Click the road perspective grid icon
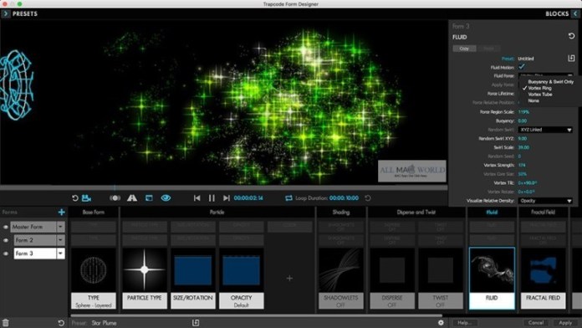The width and height of the screenshot is (582, 328). (132, 198)
